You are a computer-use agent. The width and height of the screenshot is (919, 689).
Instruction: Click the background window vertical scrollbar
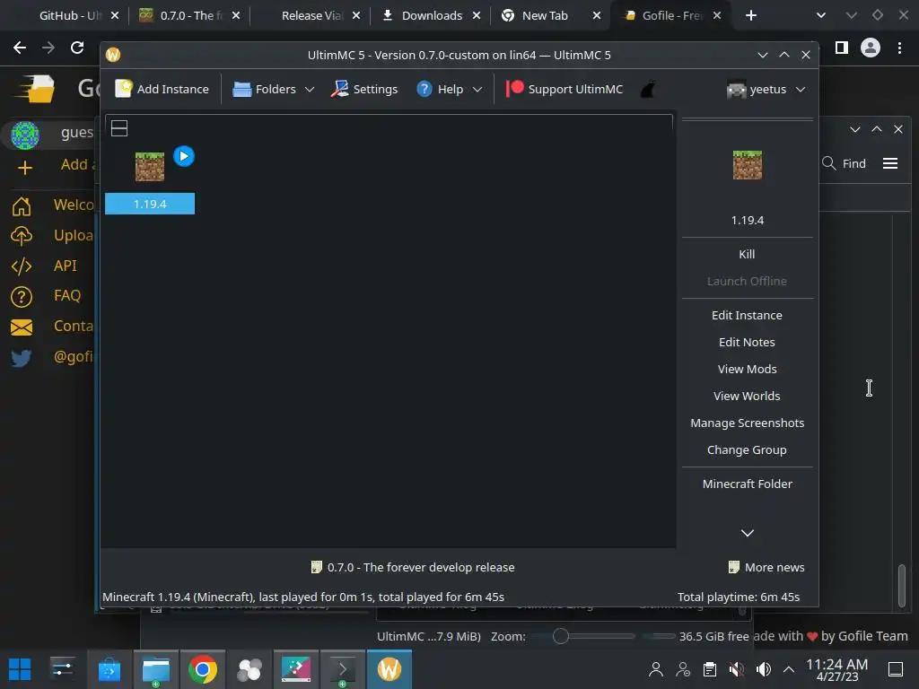902,585
